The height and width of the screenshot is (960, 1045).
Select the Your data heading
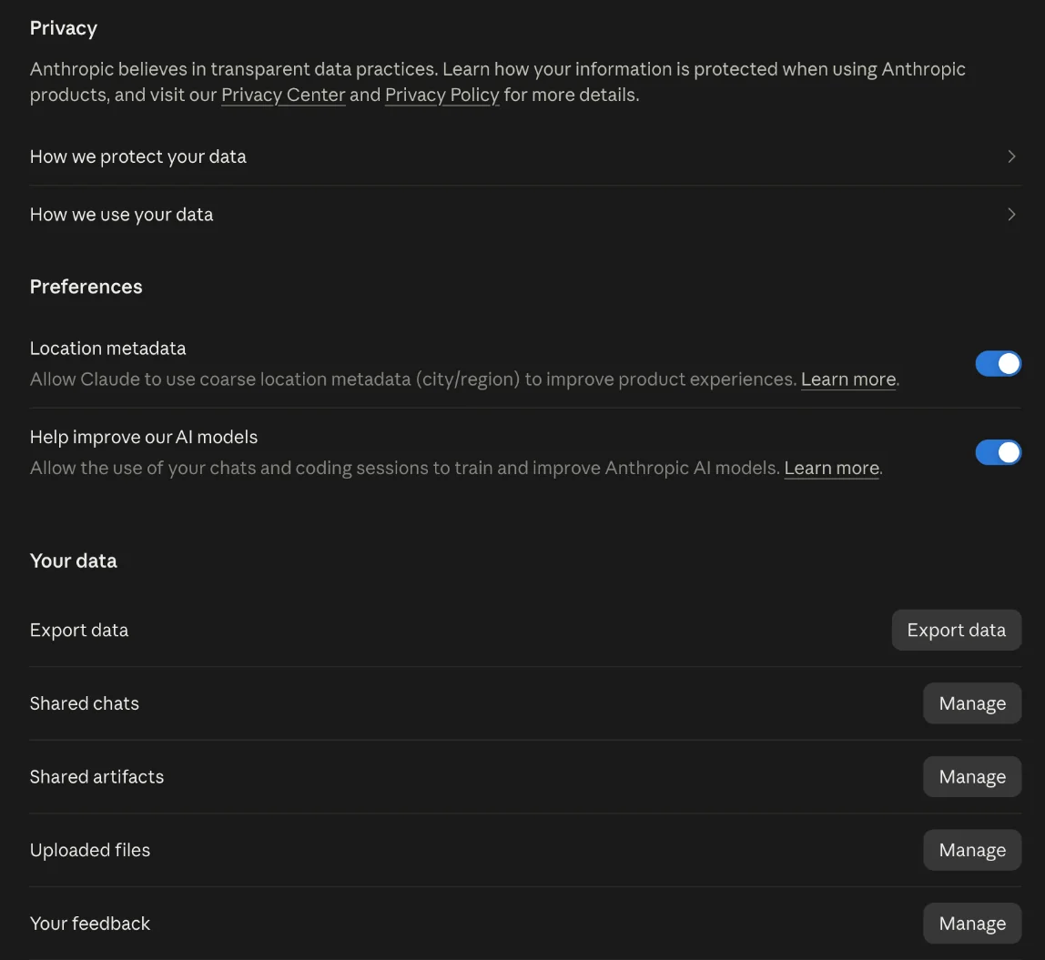pos(74,561)
